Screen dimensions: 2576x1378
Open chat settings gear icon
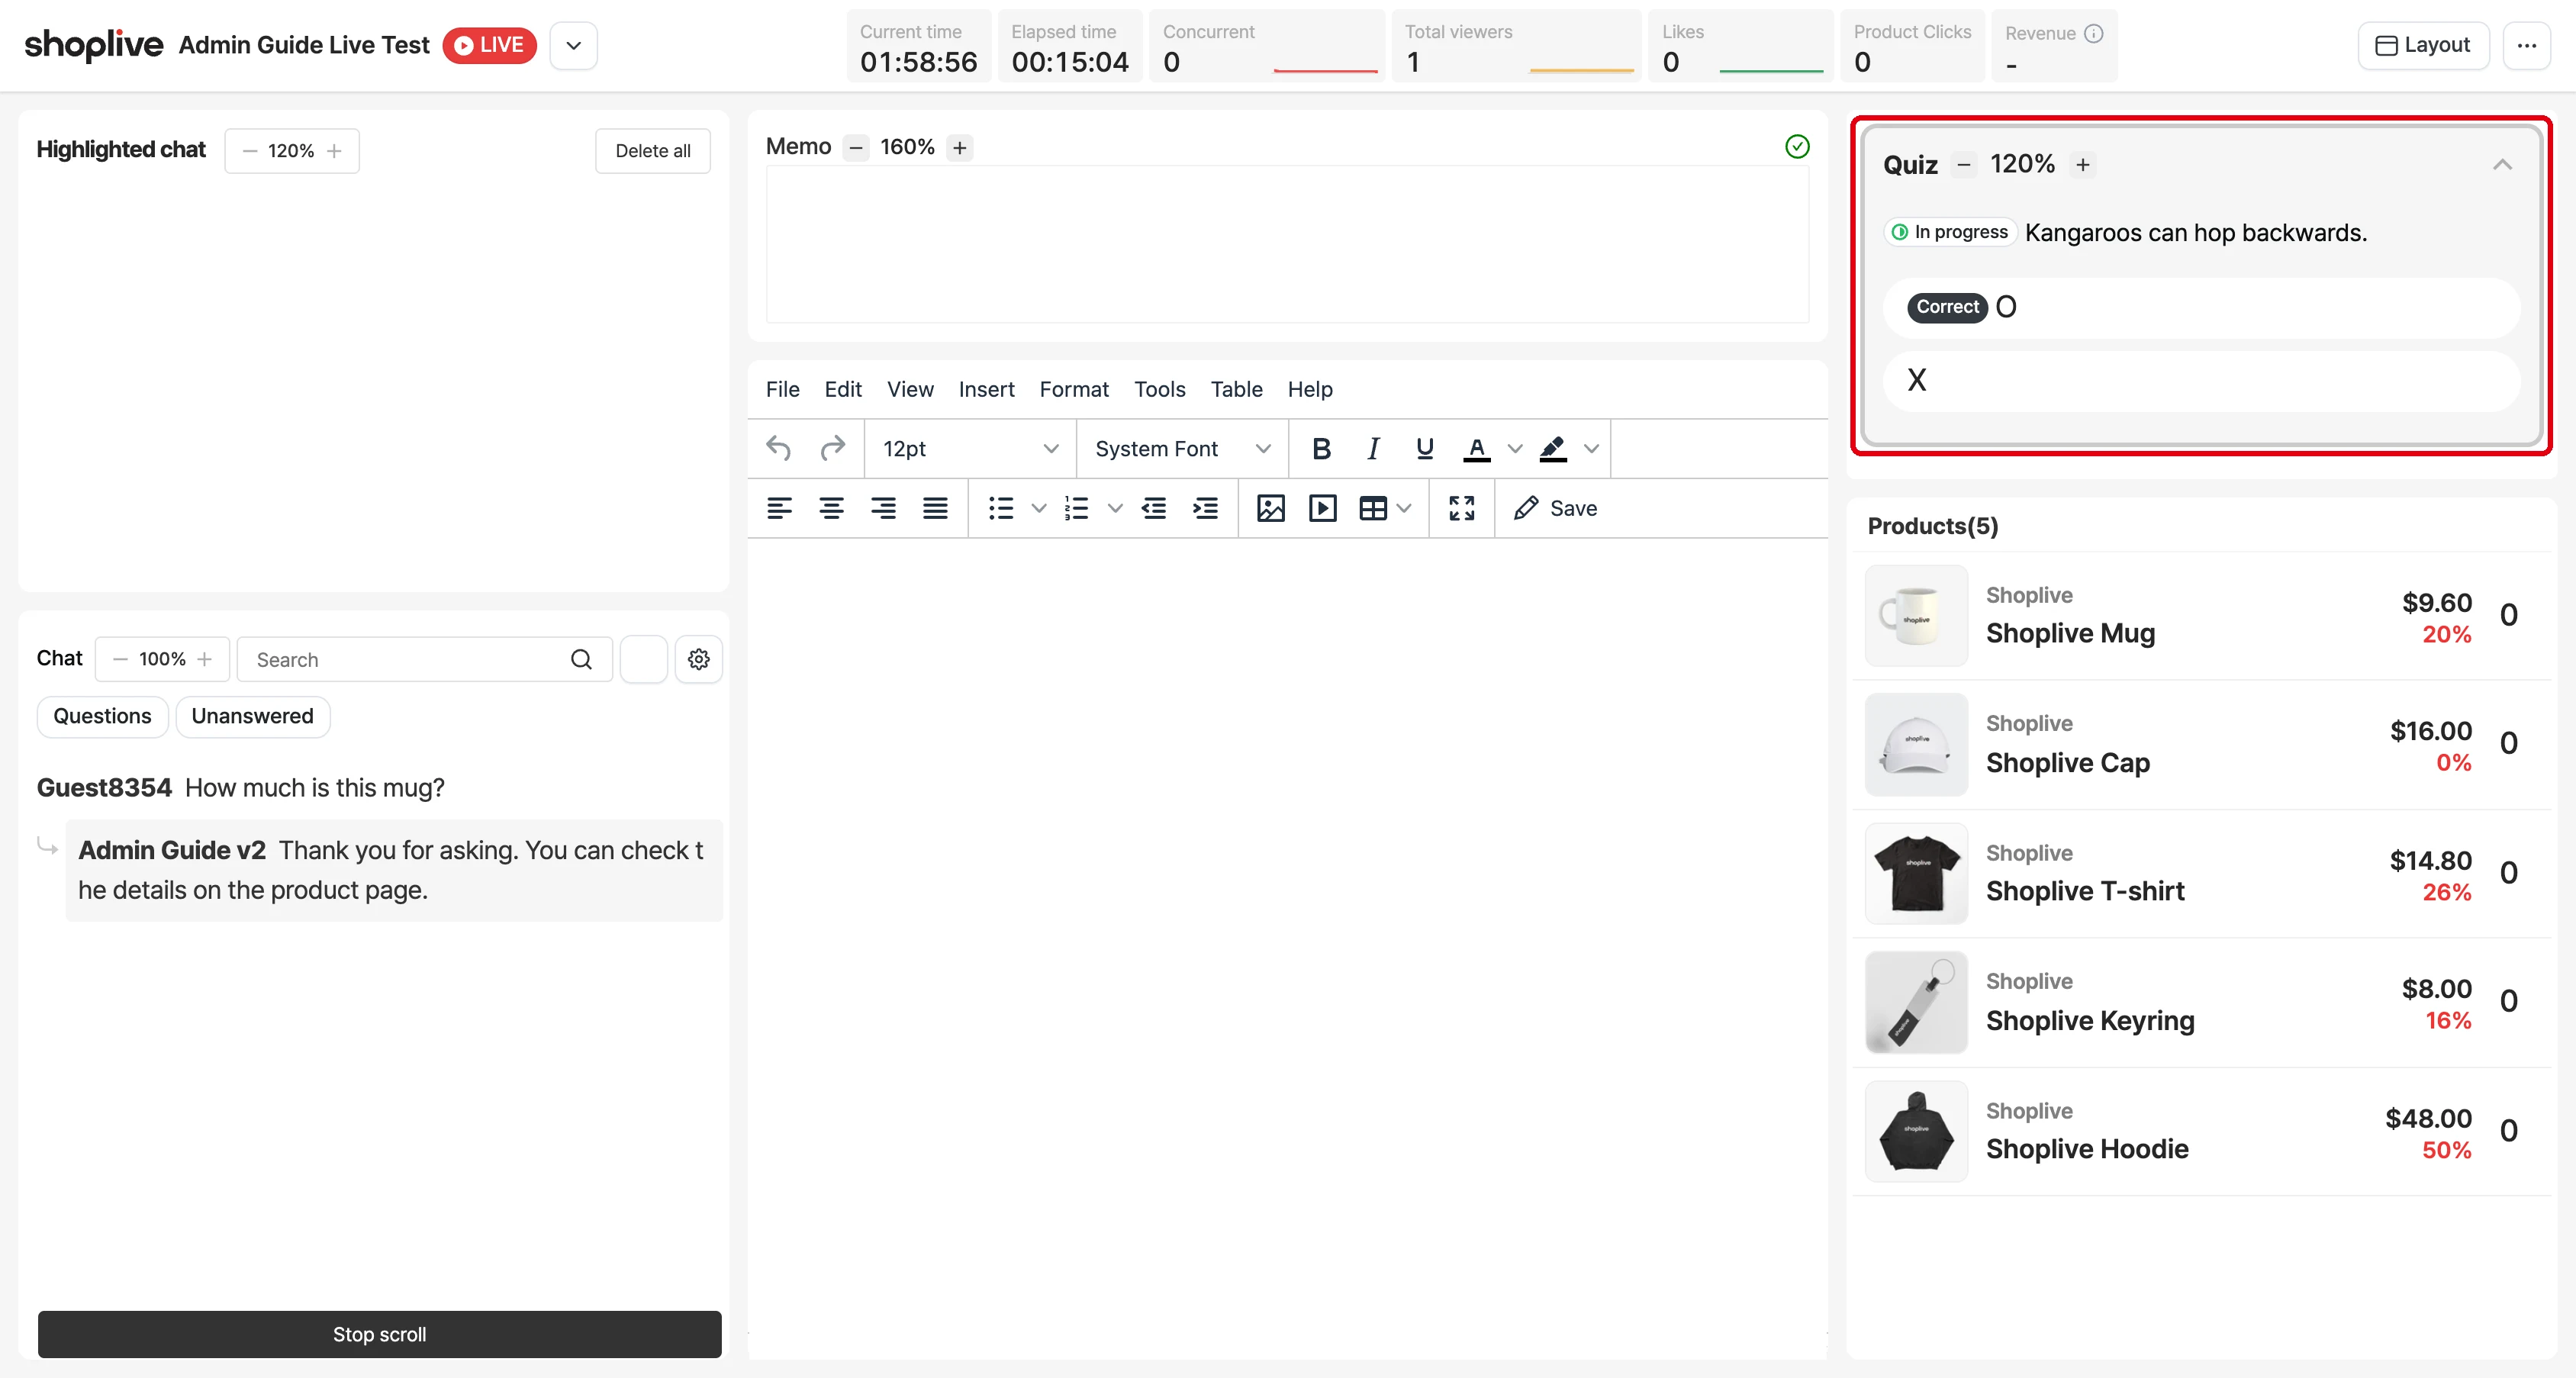point(698,659)
